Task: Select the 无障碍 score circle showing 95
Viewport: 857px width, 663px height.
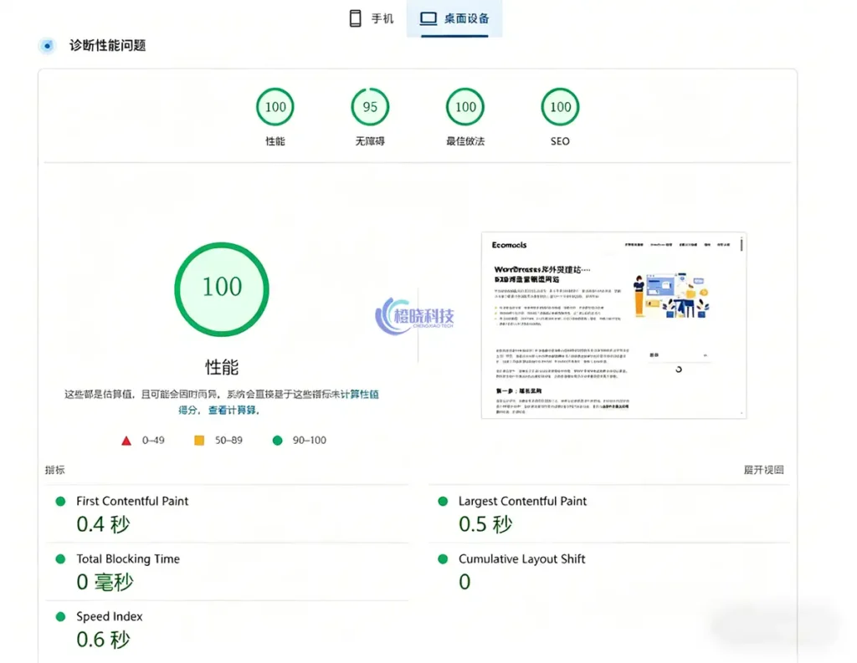Action: 369,107
